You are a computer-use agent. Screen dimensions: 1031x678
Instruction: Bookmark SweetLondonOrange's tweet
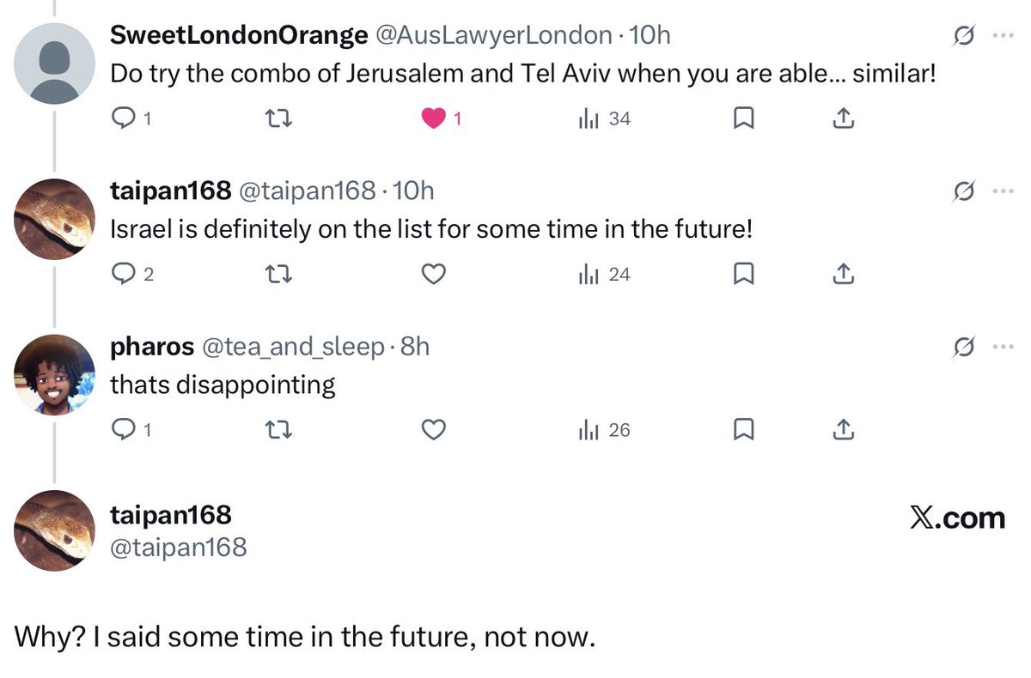point(743,119)
